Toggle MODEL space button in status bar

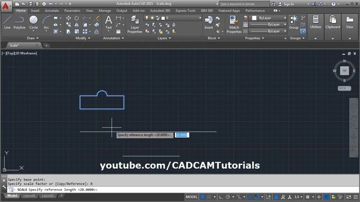191,197
